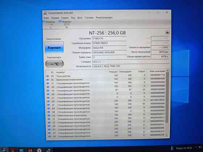Open the Сервис menu
The height and width of the screenshot is (152, 203).
click(65, 18)
